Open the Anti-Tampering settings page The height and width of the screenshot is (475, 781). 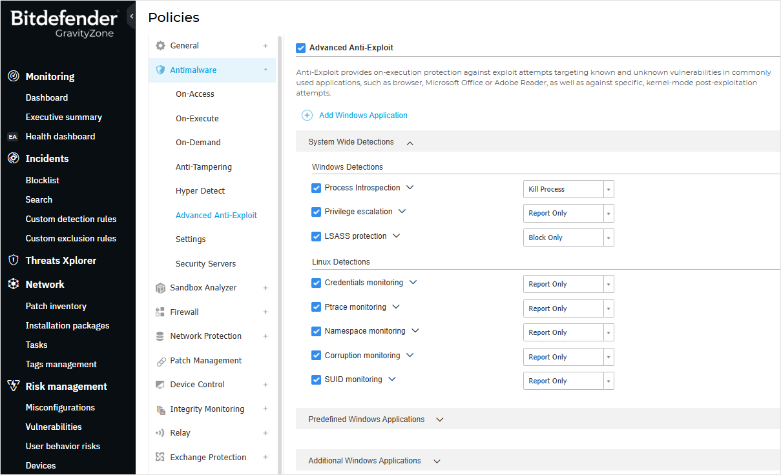pyautogui.click(x=203, y=167)
